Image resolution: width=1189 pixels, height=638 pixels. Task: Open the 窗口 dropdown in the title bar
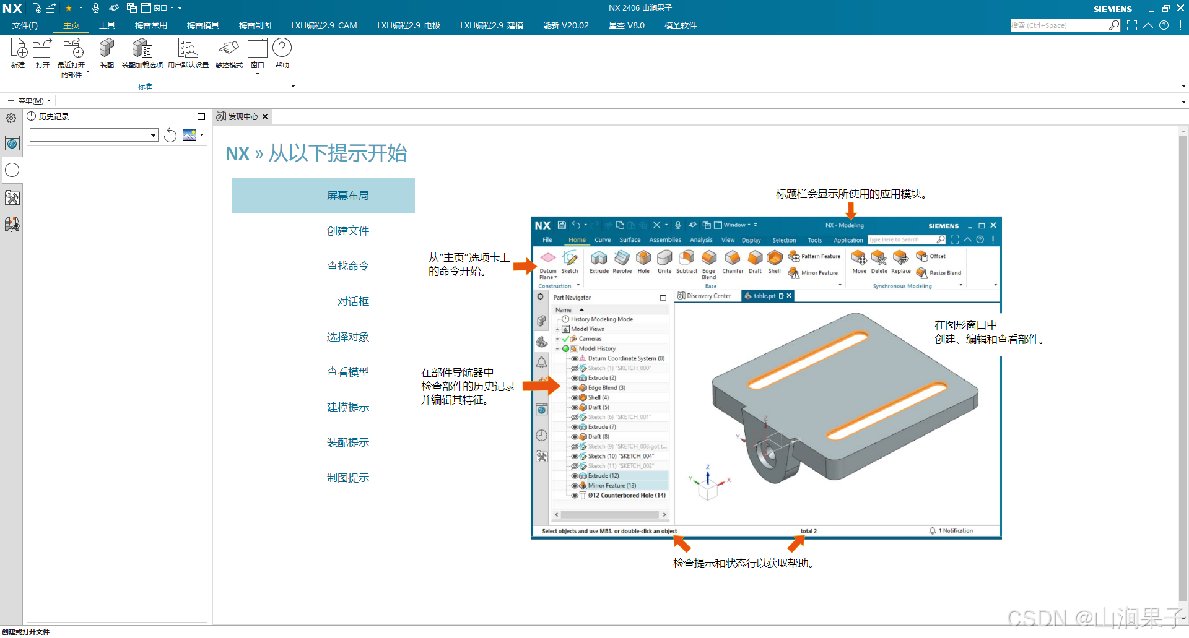[x=158, y=8]
